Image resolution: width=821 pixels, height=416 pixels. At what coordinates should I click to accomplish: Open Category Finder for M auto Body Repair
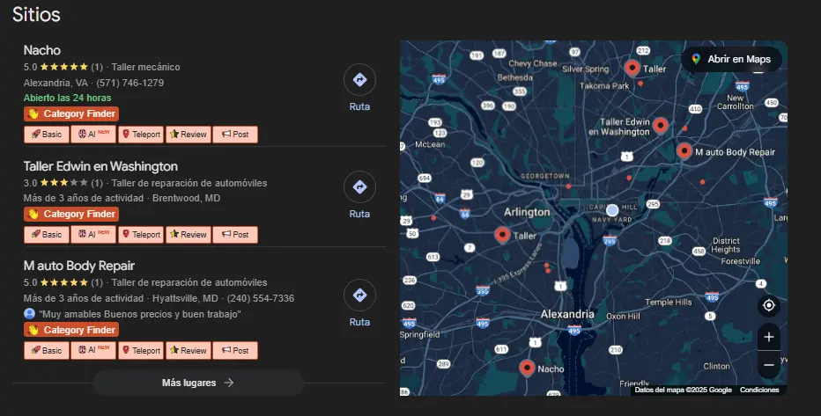[71, 331]
